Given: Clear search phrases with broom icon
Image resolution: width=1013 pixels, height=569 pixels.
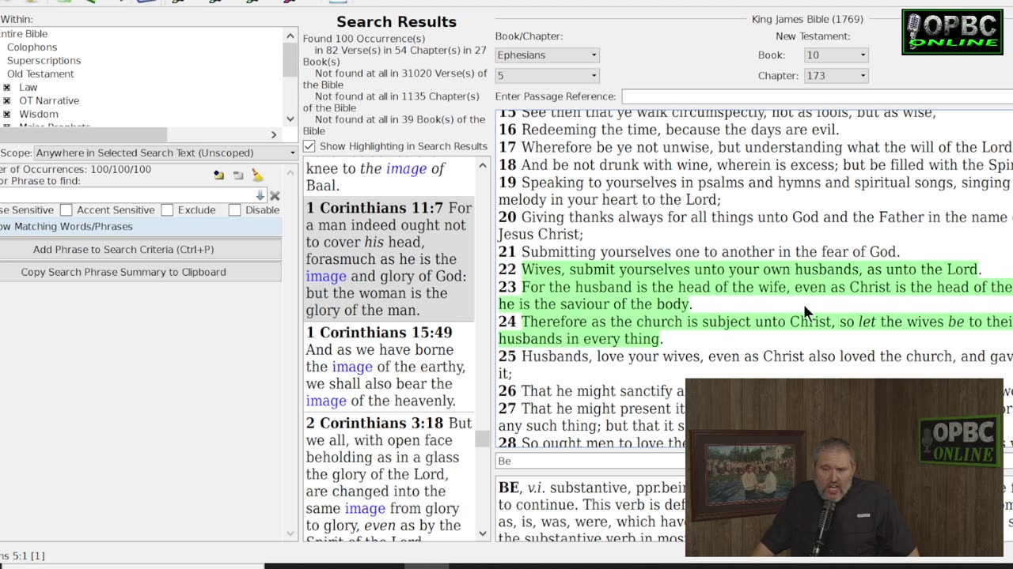Looking at the screenshot, I should coord(256,175).
